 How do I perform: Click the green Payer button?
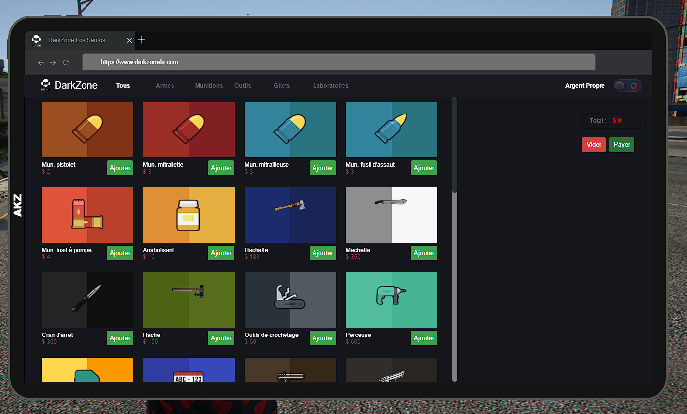click(622, 145)
